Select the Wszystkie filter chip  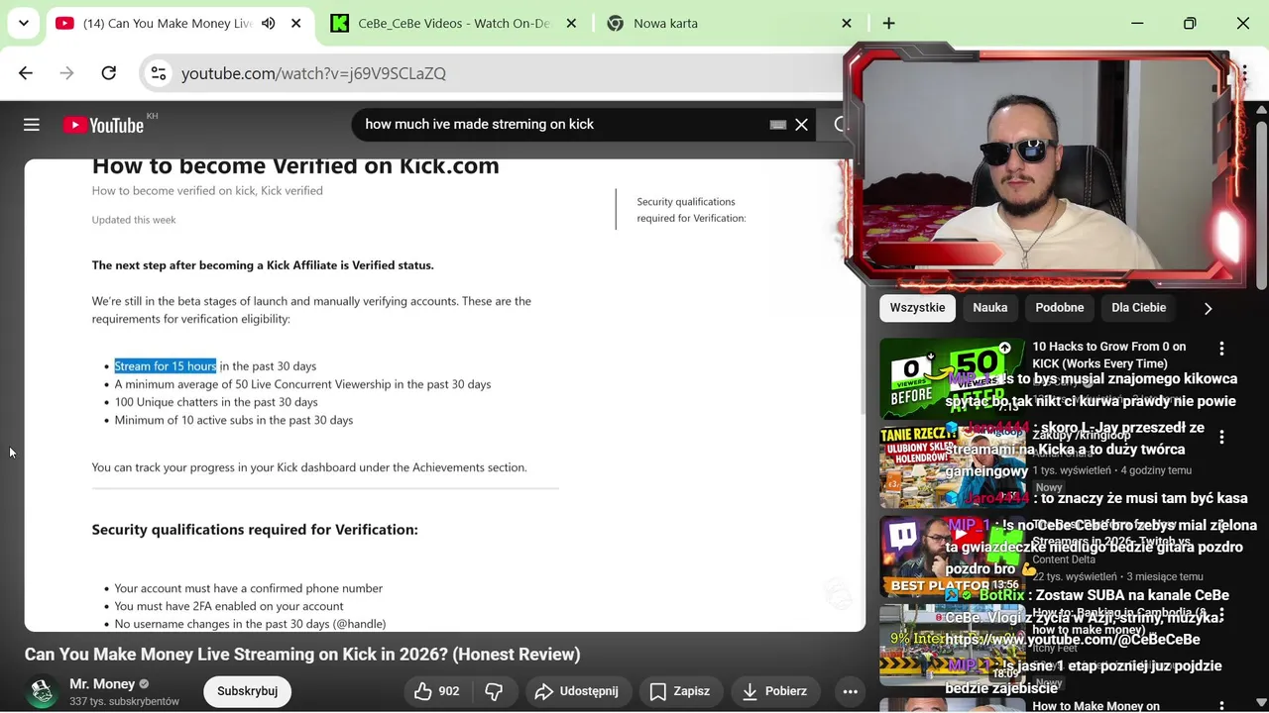[917, 308]
